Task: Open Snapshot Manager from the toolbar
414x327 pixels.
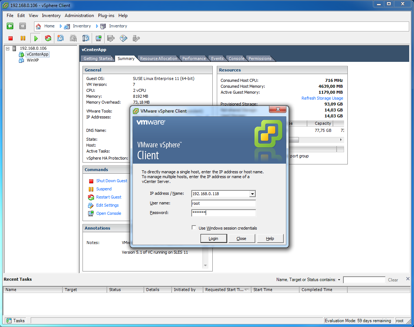Action: pyautogui.click(x=85, y=39)
